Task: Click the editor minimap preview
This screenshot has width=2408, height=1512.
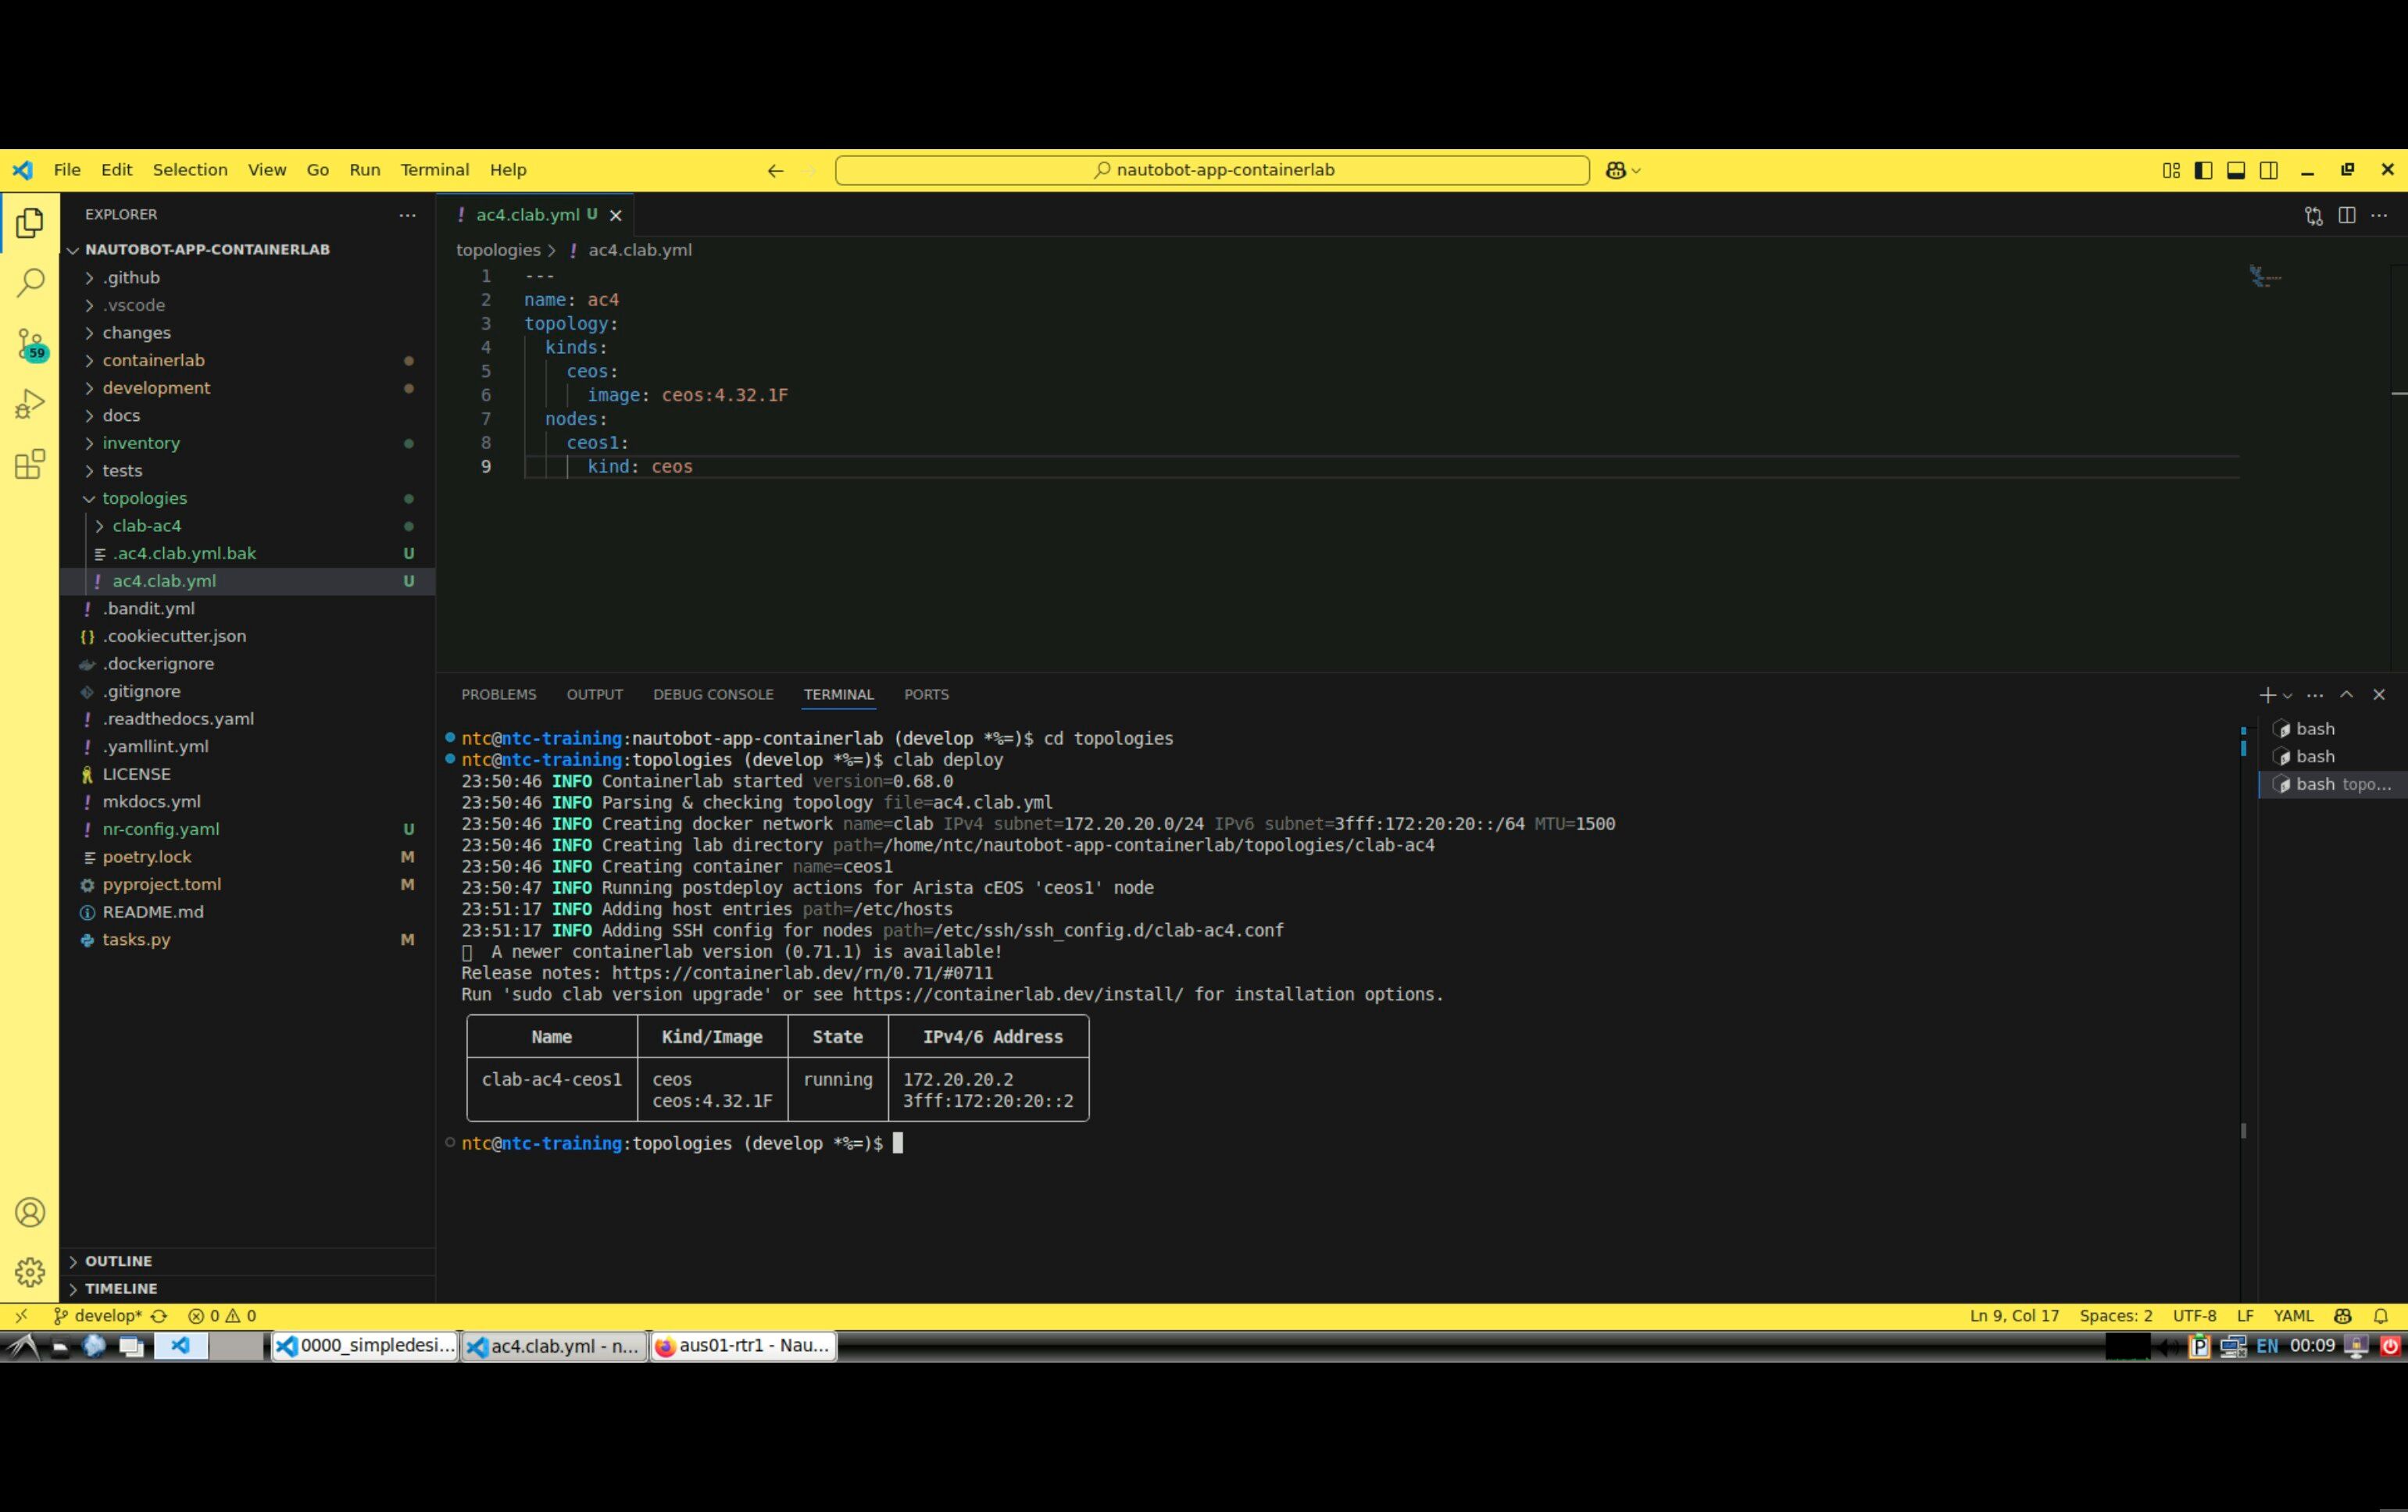Action: click(2264, 276)
